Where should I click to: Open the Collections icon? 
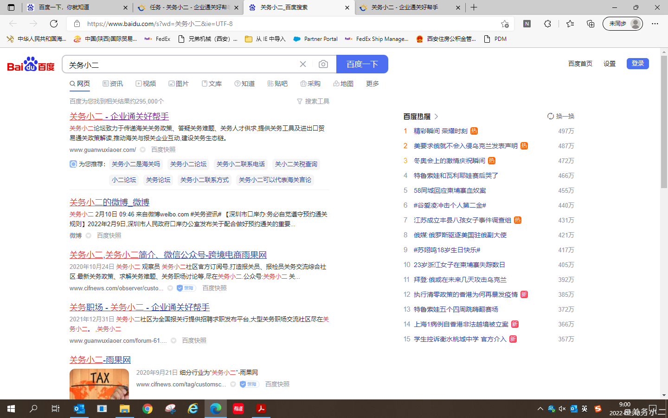pos(591,24)
